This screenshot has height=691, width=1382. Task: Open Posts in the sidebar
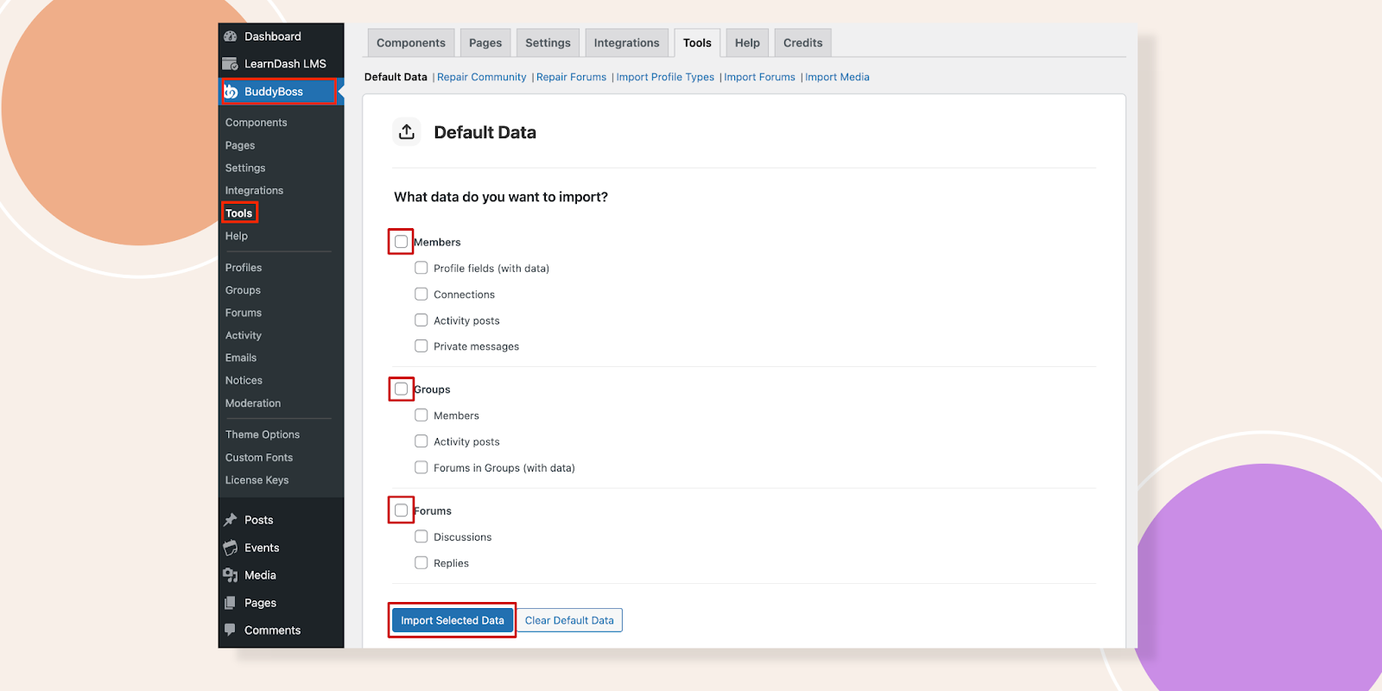point(281,520)
